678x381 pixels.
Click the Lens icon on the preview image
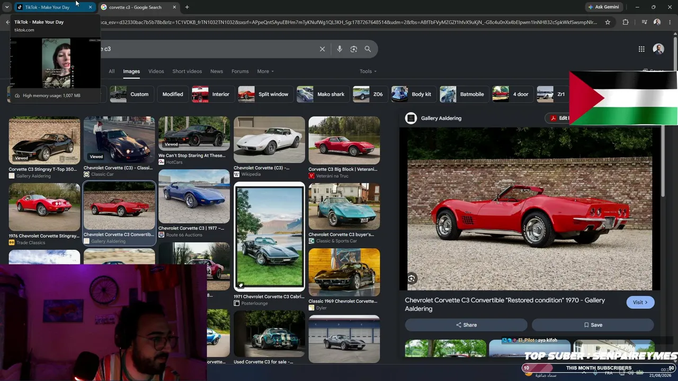[x=412, y=278]
